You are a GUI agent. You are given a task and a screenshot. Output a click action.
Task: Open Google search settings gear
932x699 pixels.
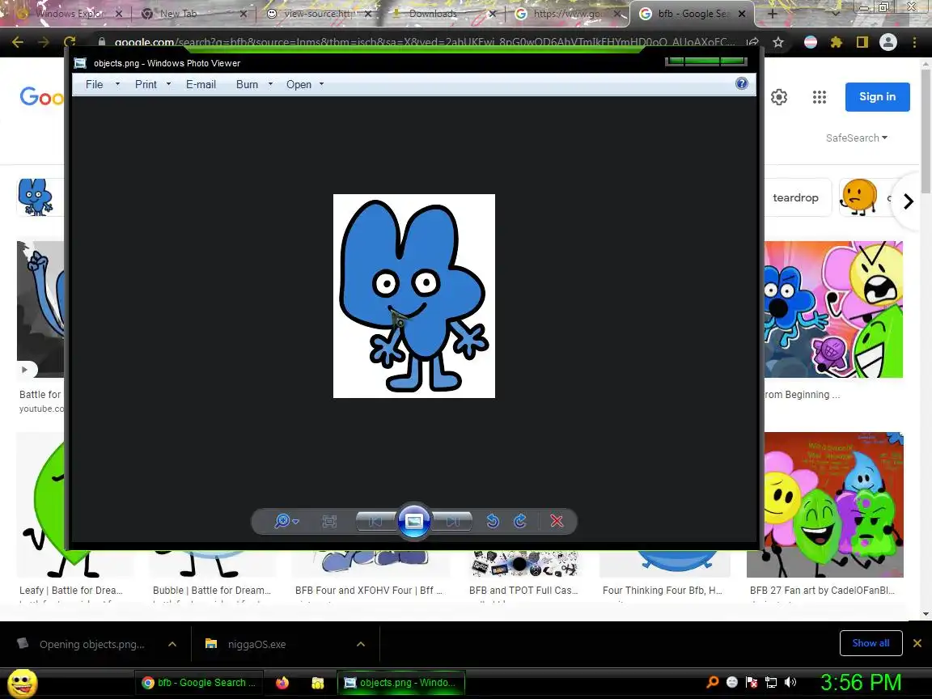click(778, 97)
